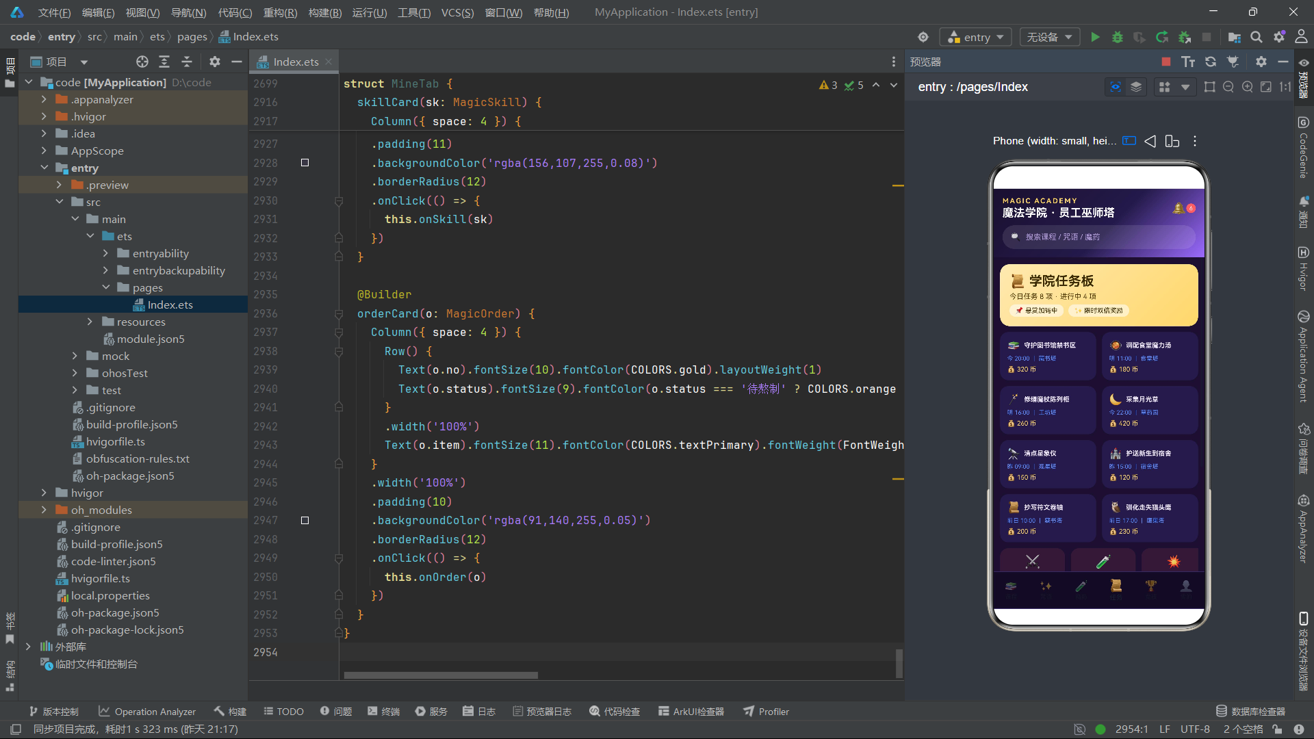This screenshot has width=1314, height=739.
Task: Stop the previewer with red square
Action: point(1166,62)
